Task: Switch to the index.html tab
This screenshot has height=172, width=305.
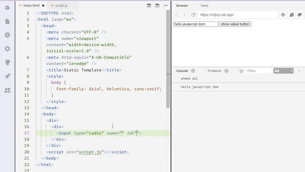Action: point(31,5)
